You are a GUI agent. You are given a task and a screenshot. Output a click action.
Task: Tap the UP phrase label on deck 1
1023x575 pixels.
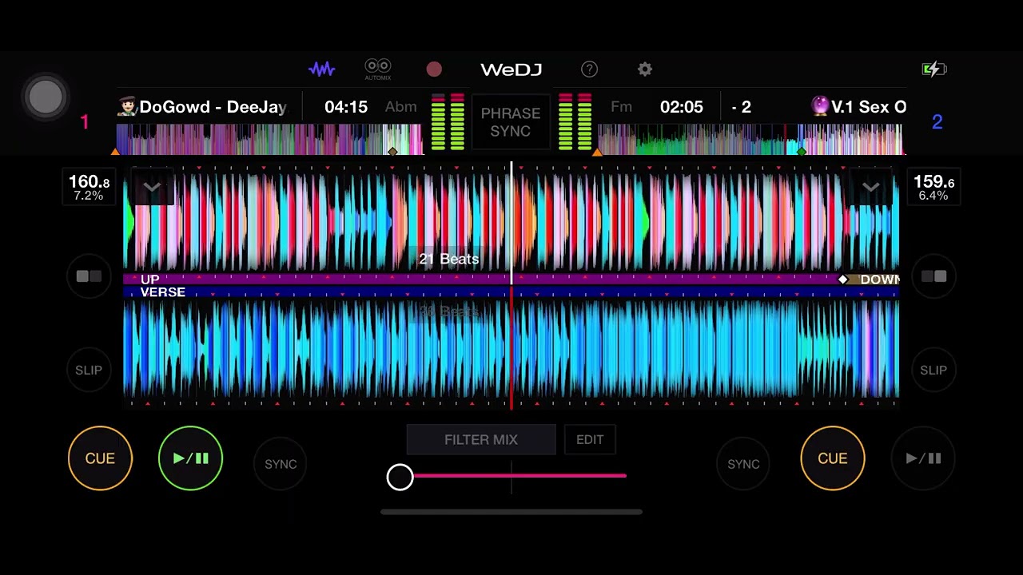coord(150,280)
